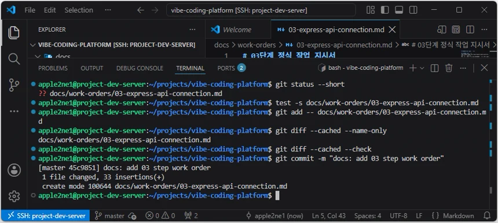Select the TERMINAL tab
Image resolution: width=498 pixels, height=223 pixels.
[191, 68]
